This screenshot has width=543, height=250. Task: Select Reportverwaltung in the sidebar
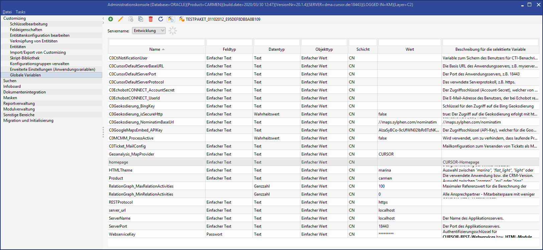pos(19,103)
